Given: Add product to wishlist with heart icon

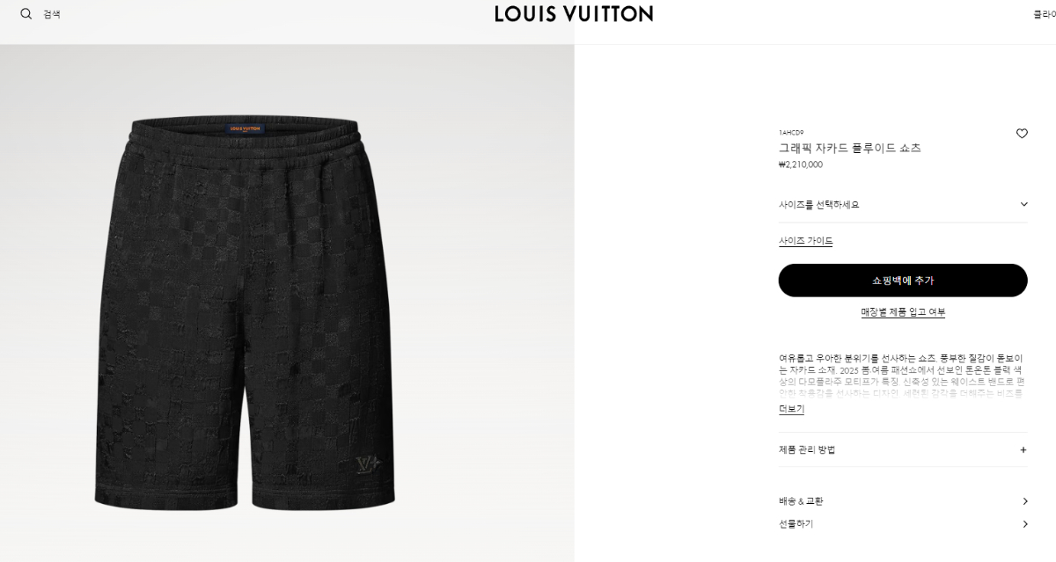Looking at the screenshot, I should click(1022, 134).
